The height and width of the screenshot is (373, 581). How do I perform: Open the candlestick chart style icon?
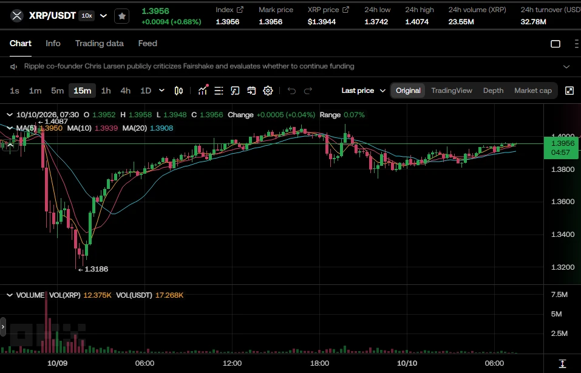178,91
